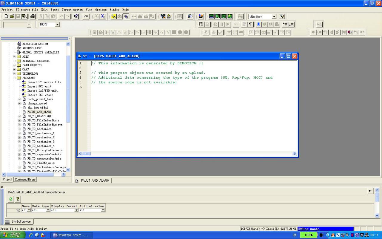
Task: Open the ST source file menu
Action: click(x=27, y=10)
